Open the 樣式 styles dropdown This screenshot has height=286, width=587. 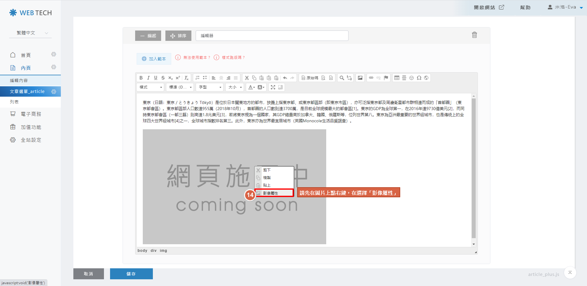[x=150, y=87]
